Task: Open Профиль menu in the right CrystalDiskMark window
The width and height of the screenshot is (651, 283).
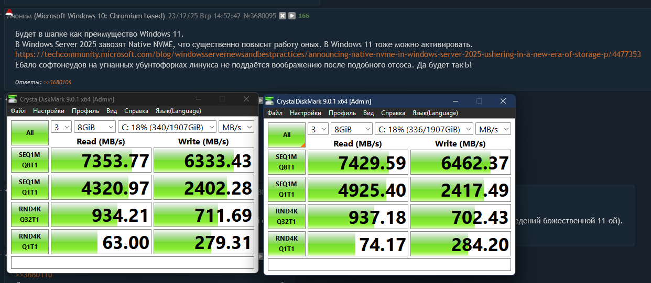Action: point(342,113)
